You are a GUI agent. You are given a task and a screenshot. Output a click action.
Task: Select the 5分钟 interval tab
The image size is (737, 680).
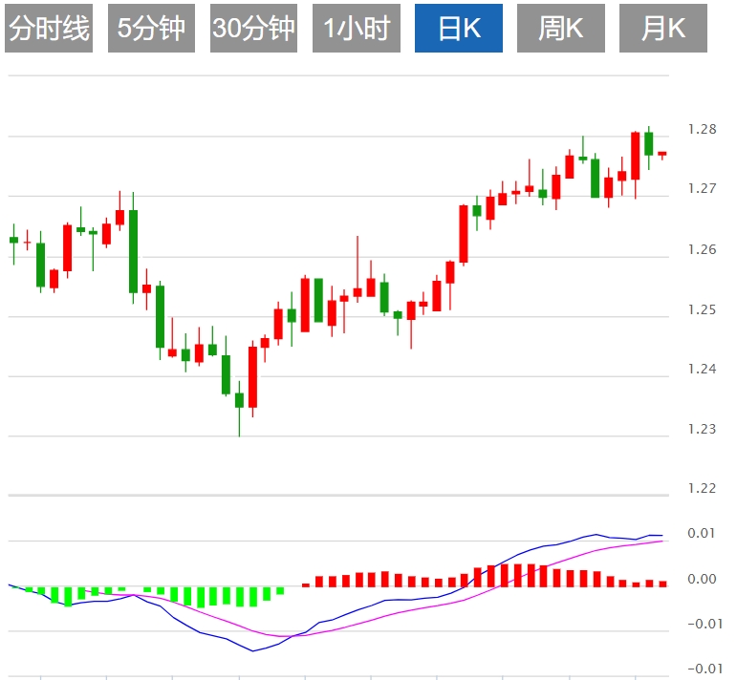[151, 30]
